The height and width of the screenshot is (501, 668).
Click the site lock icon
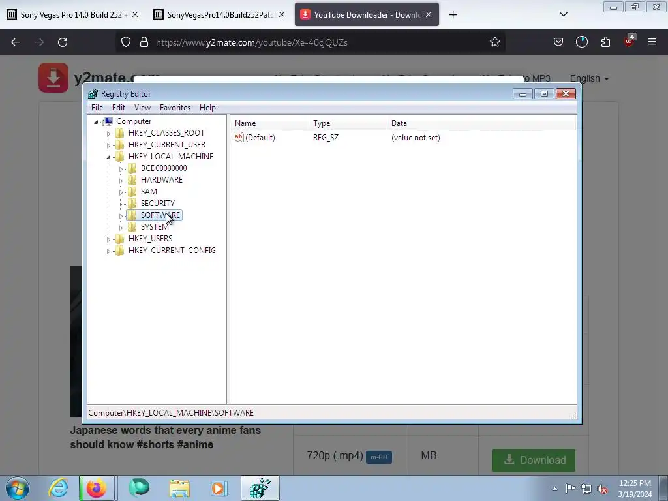coord(144,42)
